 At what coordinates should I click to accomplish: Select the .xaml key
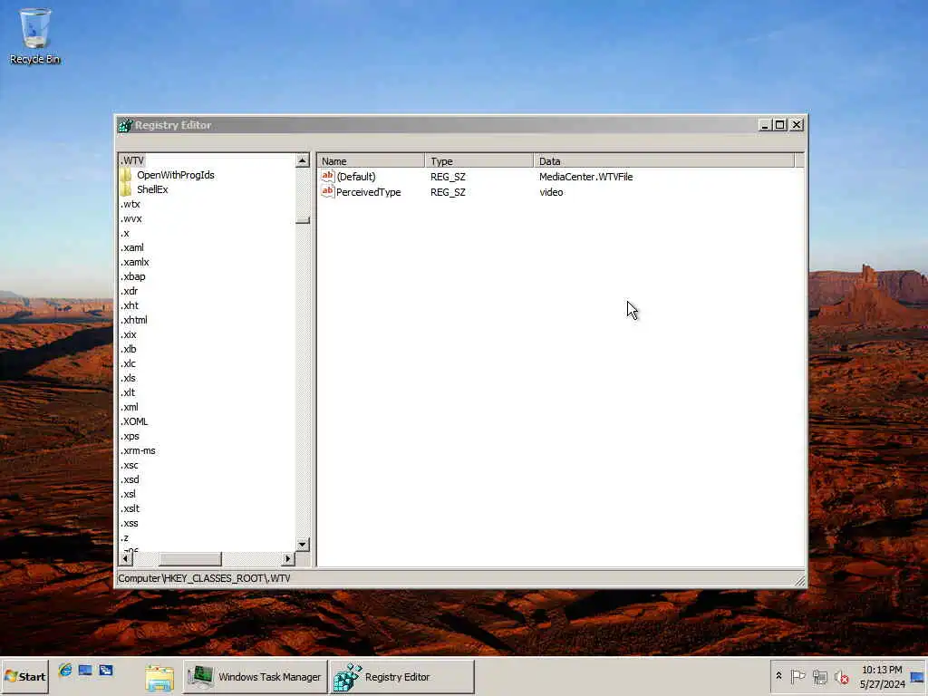point(132,247)
